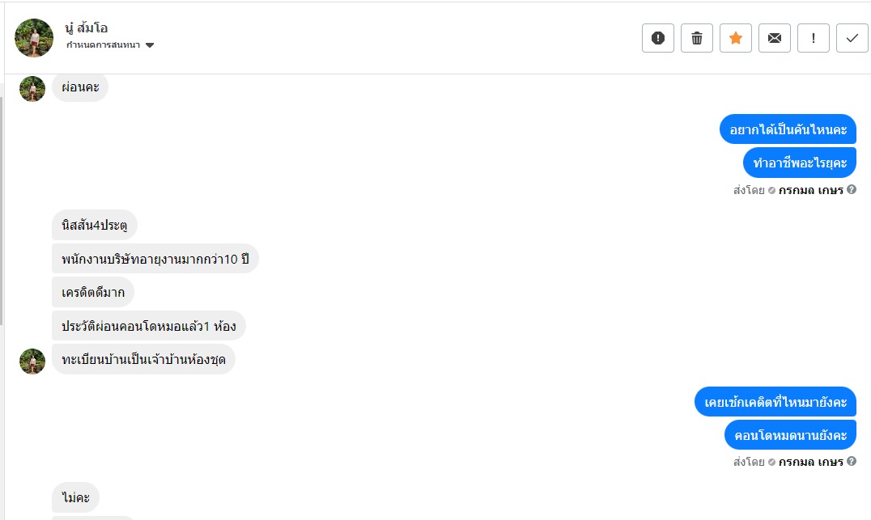Mark conversation done with the checkmark
The height and width of the screenshot is (520, 871).
tap(852, 38)
